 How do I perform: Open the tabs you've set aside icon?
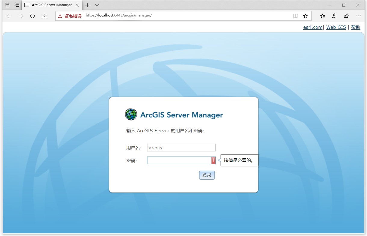7,5
